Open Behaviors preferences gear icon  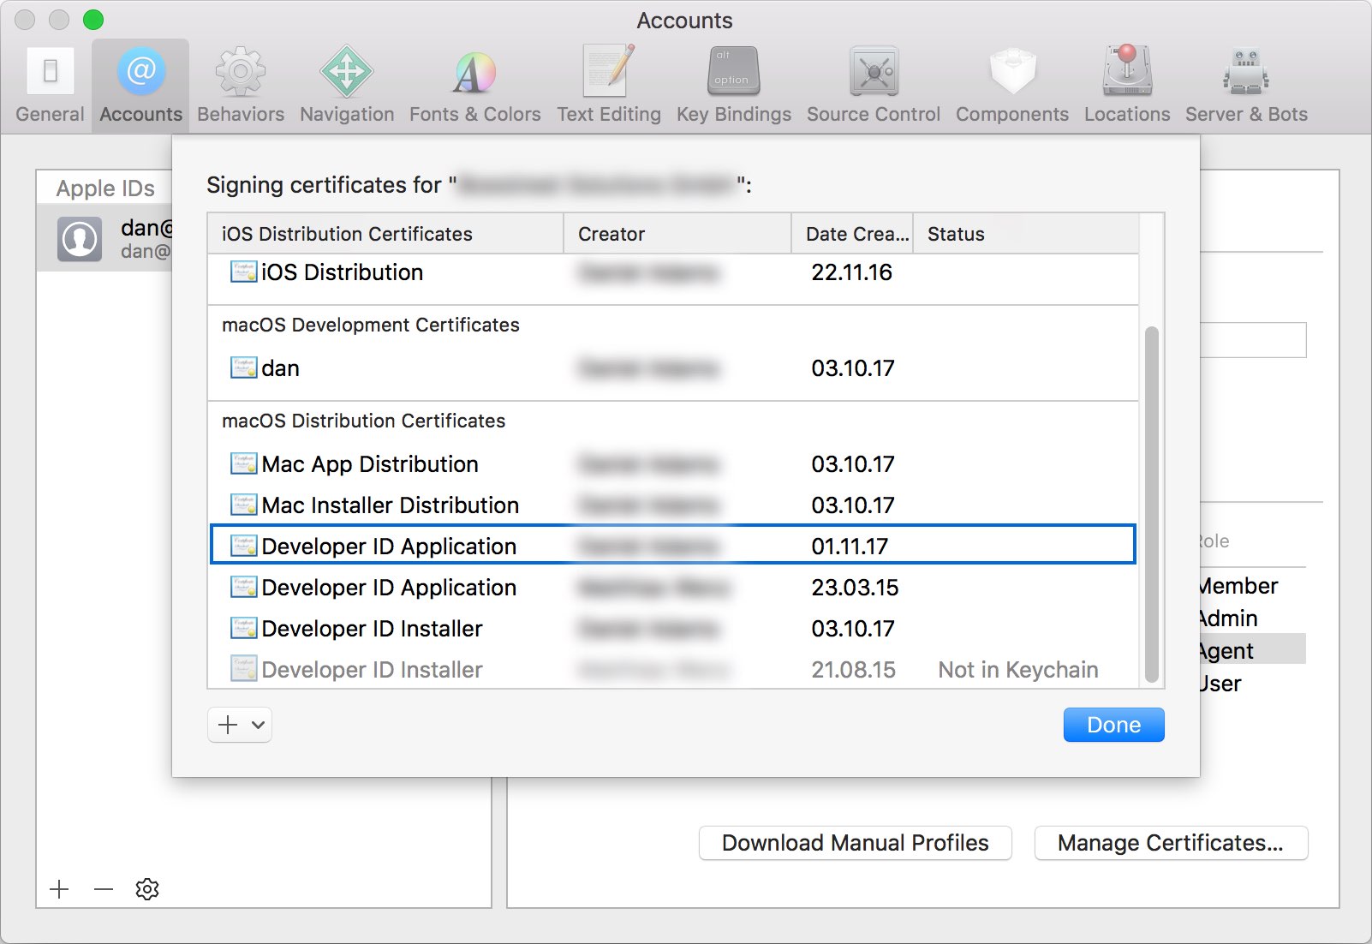(240, 72)
